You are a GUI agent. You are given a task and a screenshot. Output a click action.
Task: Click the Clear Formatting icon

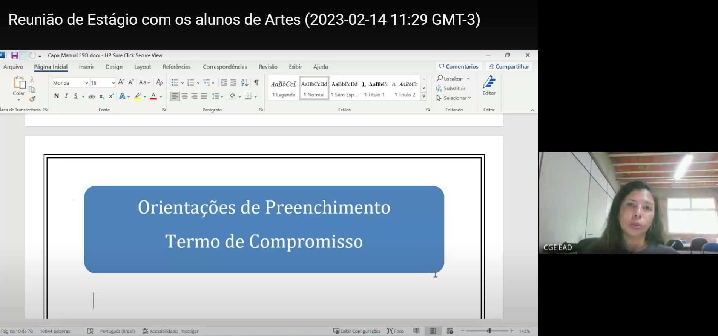(x=160, y=82)
